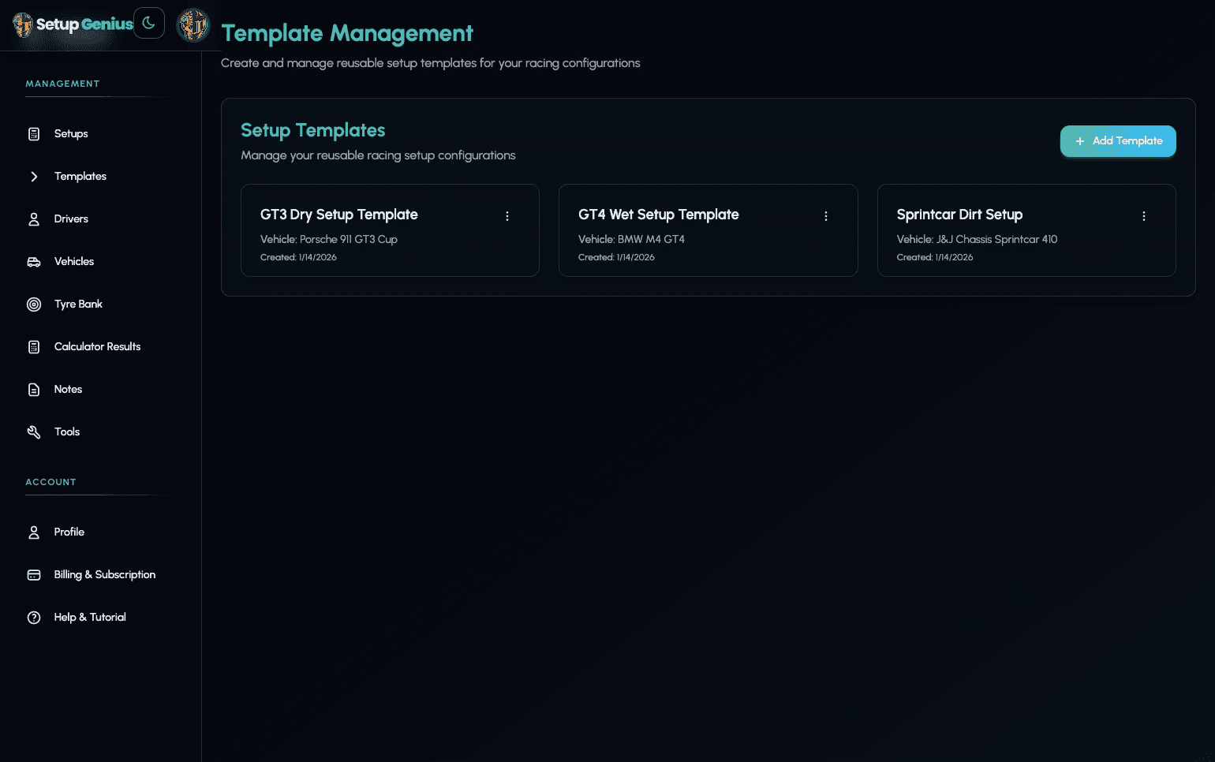Select the GT3 Dry Setup Template card title
The image size is (1215, 762).
pyautogui.click(x=339, y=215)
